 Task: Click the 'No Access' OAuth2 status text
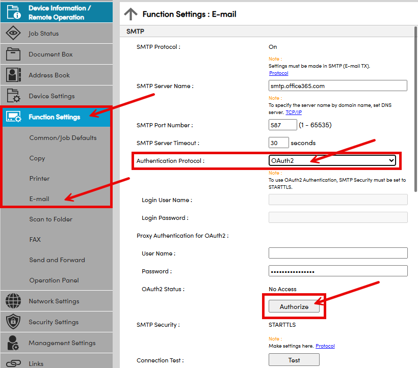tap(282, 289)
